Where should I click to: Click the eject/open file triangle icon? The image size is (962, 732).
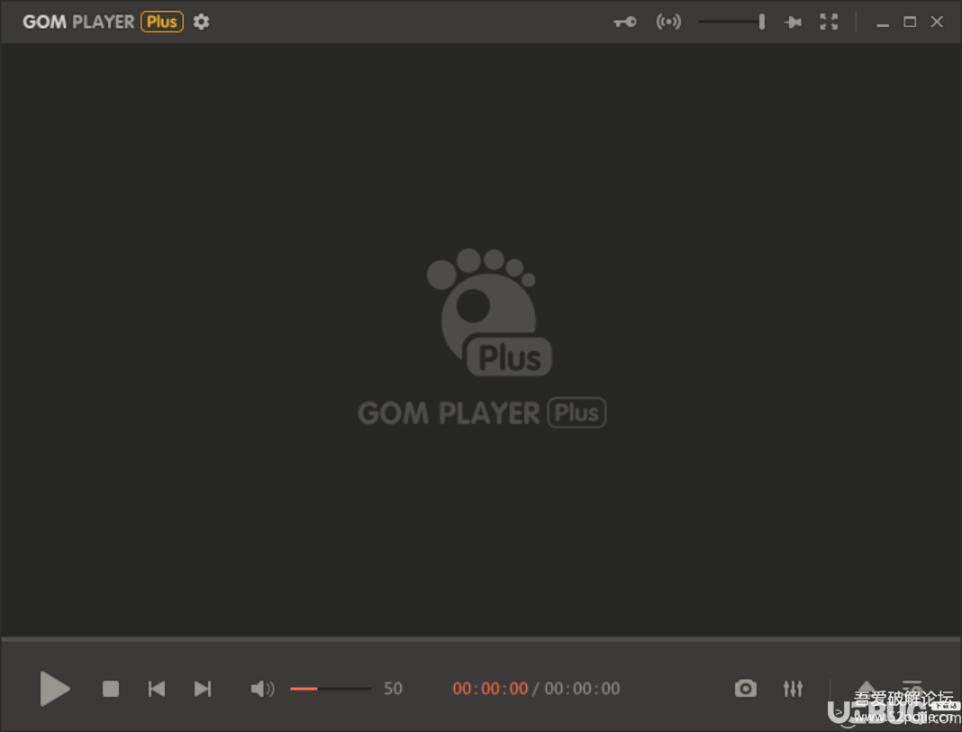coord(866,688)
